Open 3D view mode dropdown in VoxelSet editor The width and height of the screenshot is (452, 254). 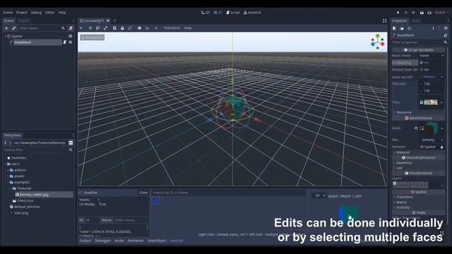319,196
